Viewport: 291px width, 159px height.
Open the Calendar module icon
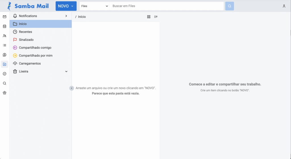[x=5, y=26]
